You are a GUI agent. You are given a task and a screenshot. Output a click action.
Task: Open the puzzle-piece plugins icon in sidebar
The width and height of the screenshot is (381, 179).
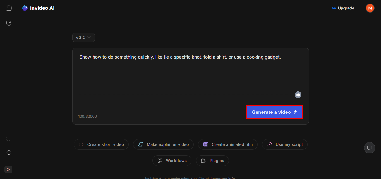[x=9, y=138]
